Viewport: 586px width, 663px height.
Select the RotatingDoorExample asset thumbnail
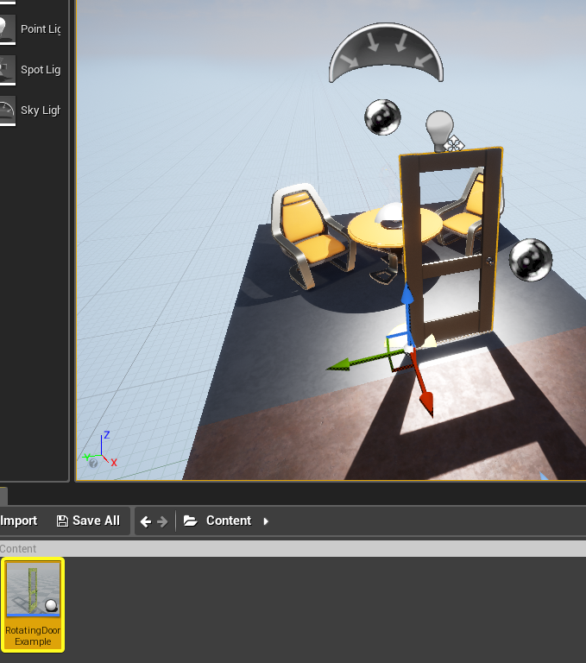[34, 604]
